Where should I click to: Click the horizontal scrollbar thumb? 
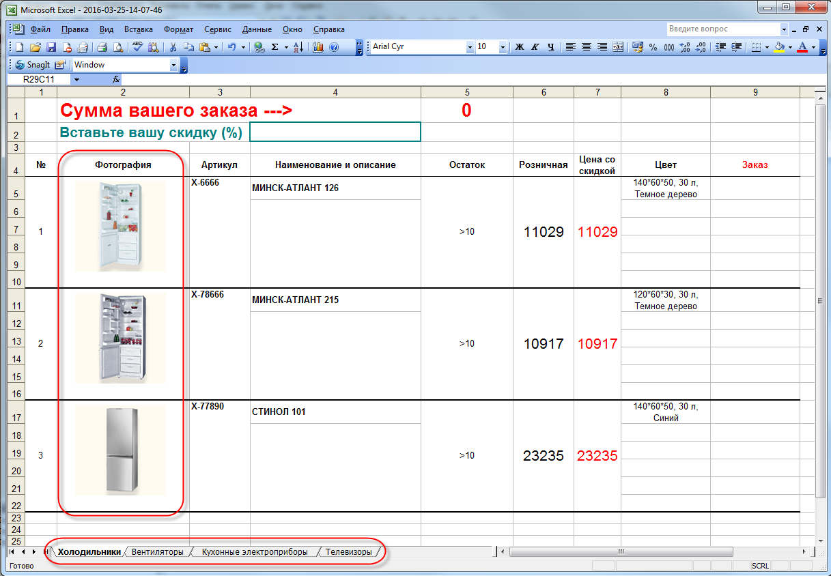(x=621, y=551)
